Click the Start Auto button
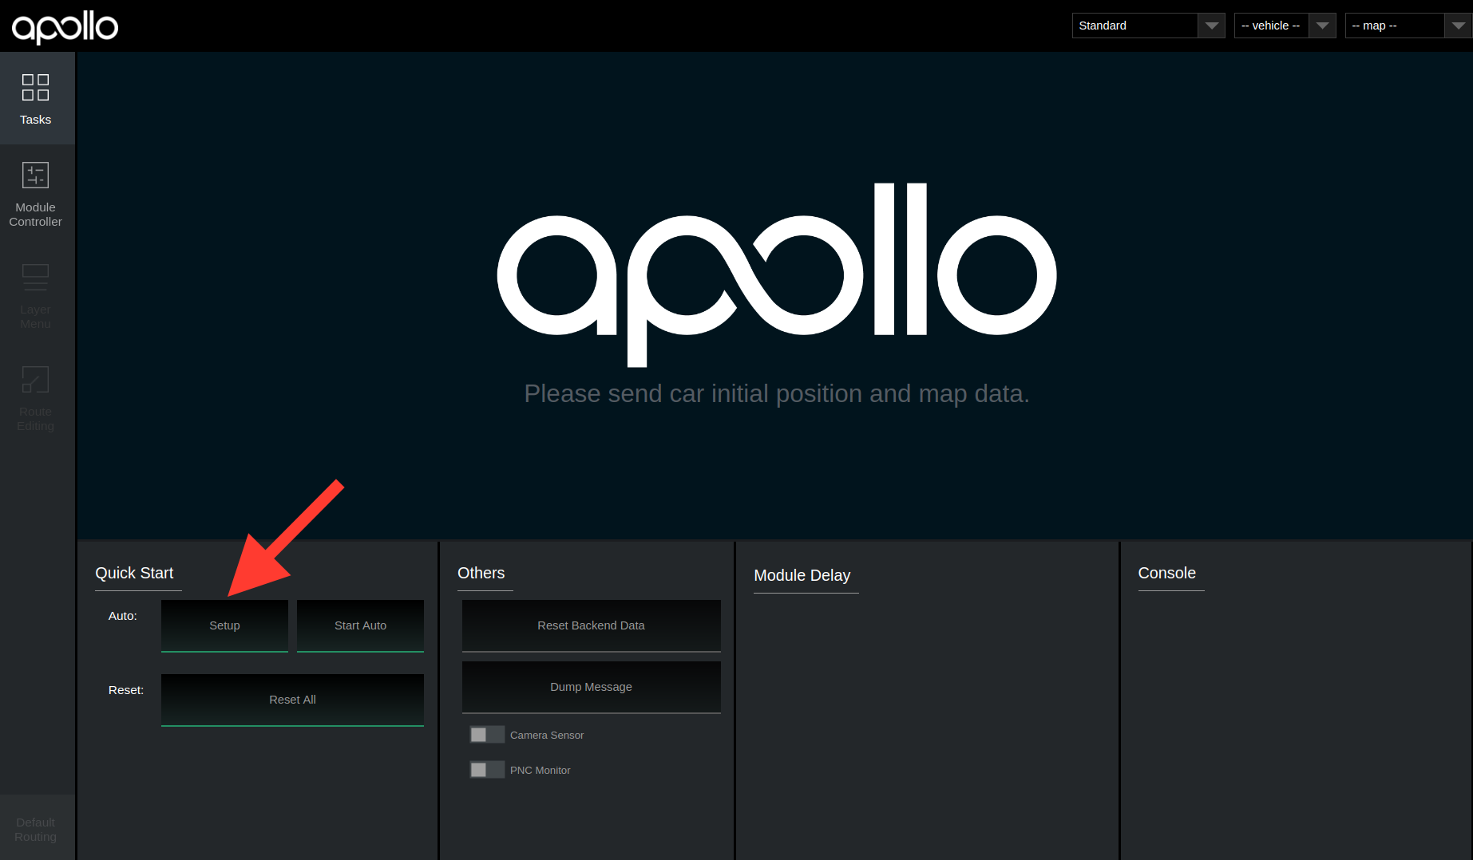 click(360, 625)
